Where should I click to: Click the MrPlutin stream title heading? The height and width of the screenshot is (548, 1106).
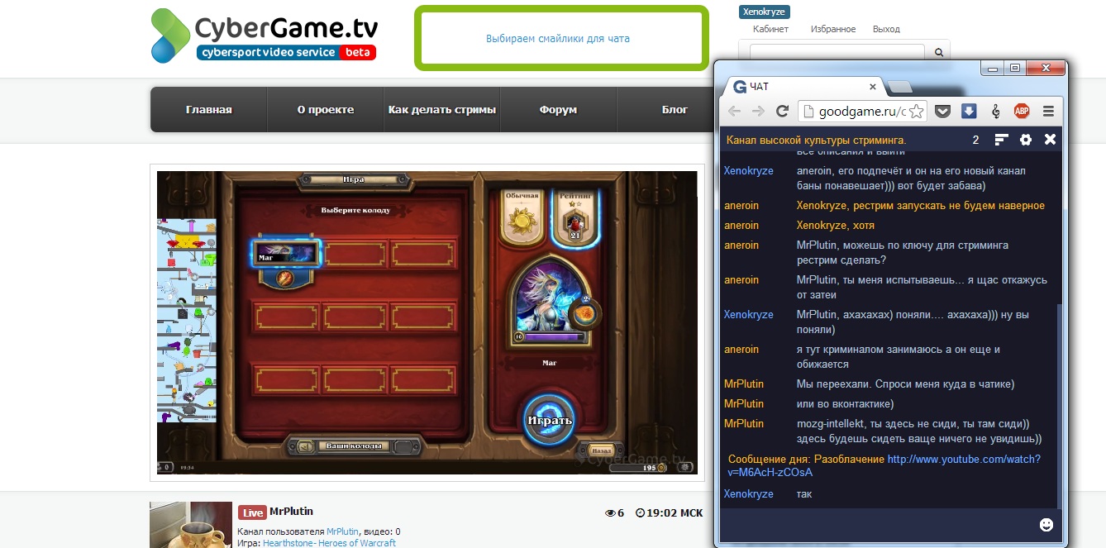(291, 511)
